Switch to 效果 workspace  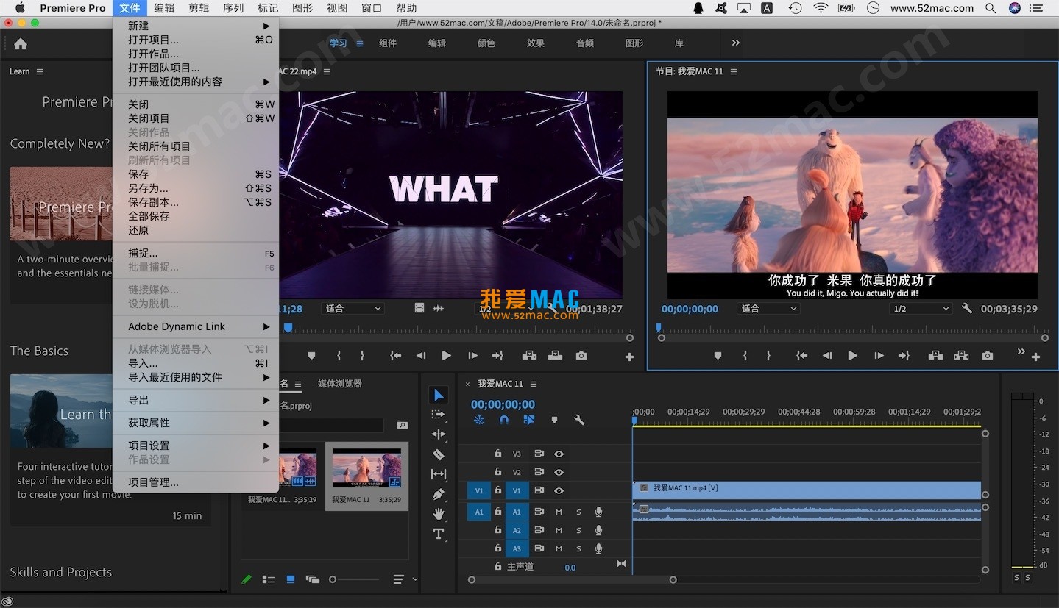536,43
